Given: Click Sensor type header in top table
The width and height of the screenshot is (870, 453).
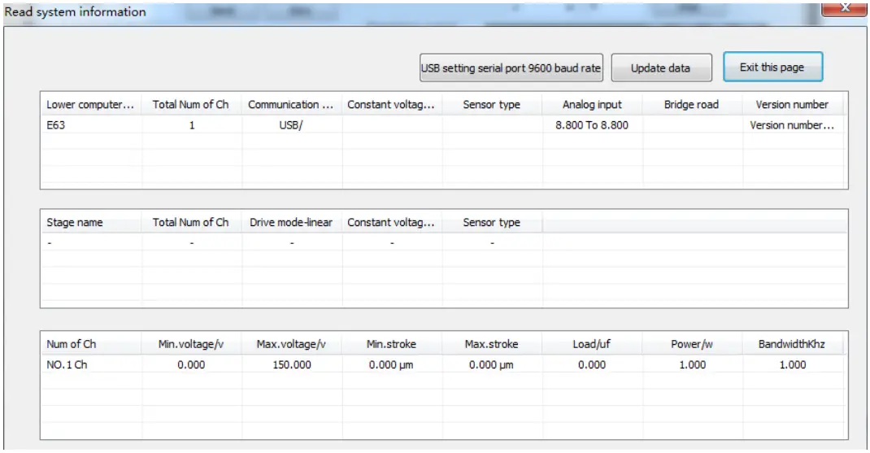Looking at the screenshot, I should [492, 104].
